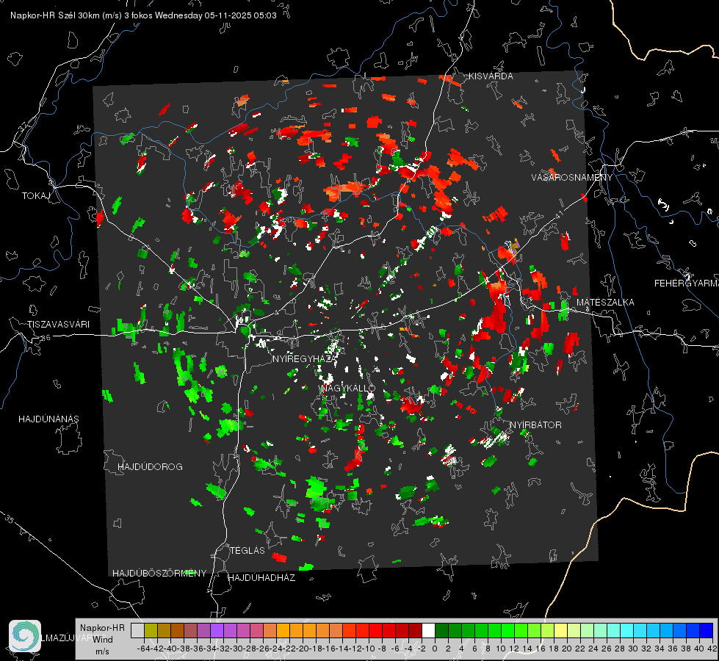Click the HAJDÚDOROG label
This screenshot has width=719, height=661.
point(150,467)
